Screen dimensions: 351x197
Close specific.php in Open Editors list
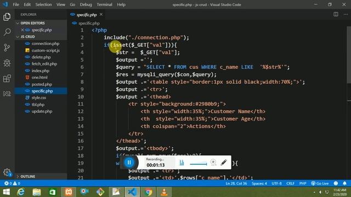22,30
